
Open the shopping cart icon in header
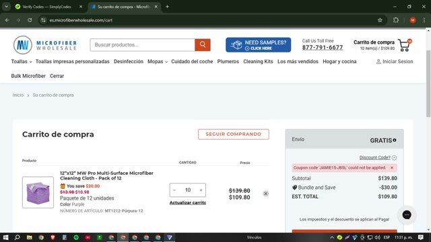[x=405, y=45]
